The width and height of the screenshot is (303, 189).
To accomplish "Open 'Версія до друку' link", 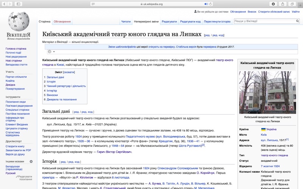I will [x=15, y=154].
